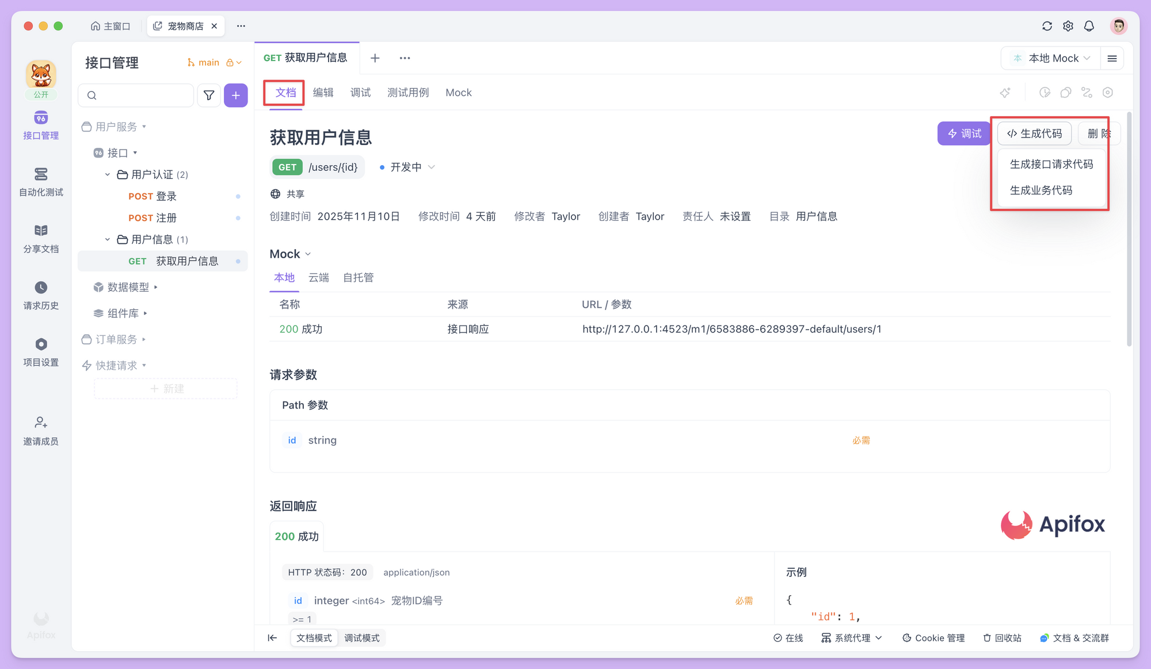Image resolution: width=1151 pixels, height=669 pixels.
Task: Click the AI sparkle icon in toolbar
Action: [1005, 92]
